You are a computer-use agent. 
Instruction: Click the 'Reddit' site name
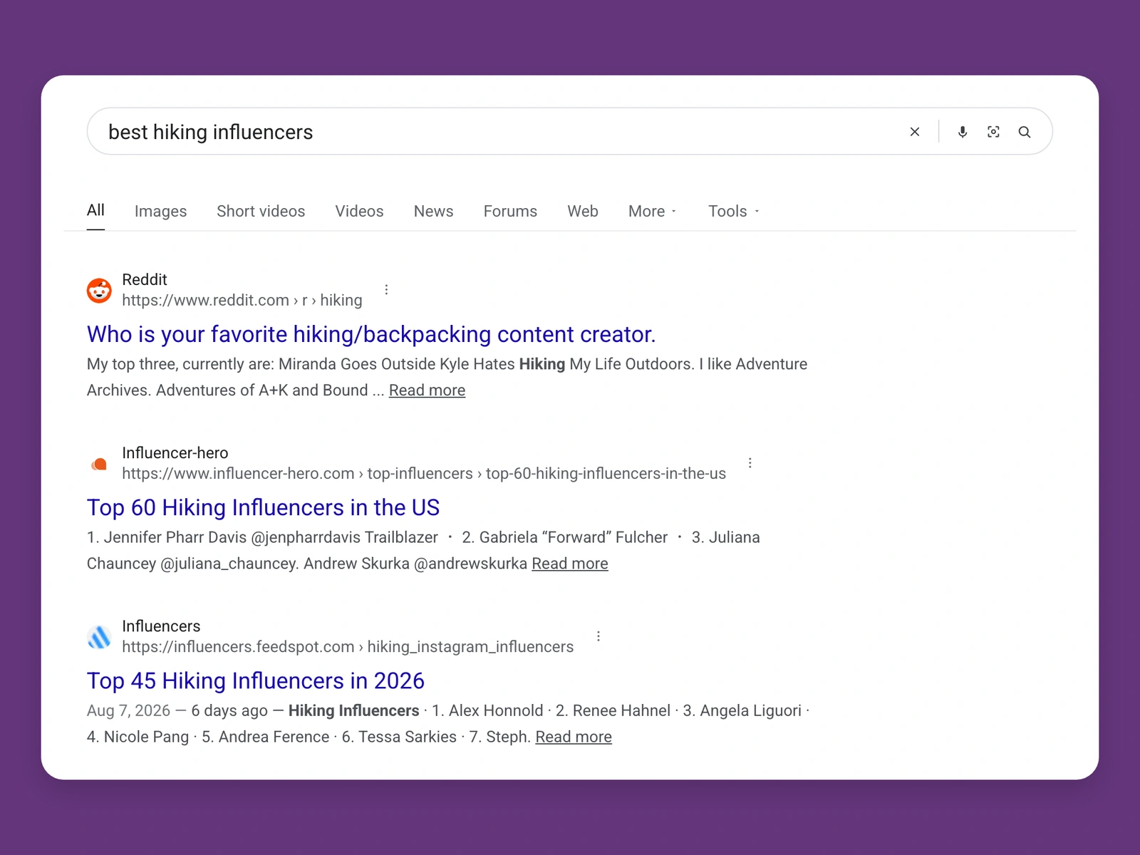pos(145,279)
